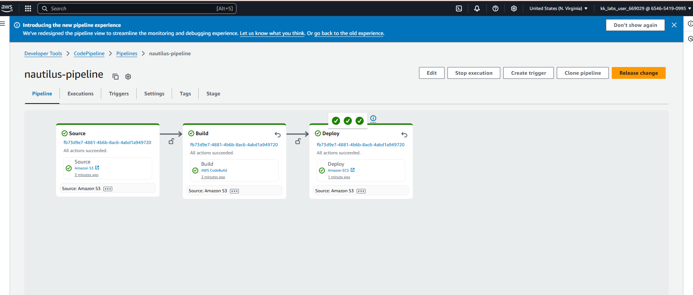Viewport: 693px width, 295px height.
Task: Open the Amazon S3 action provider link
Action: click(84, 168)
